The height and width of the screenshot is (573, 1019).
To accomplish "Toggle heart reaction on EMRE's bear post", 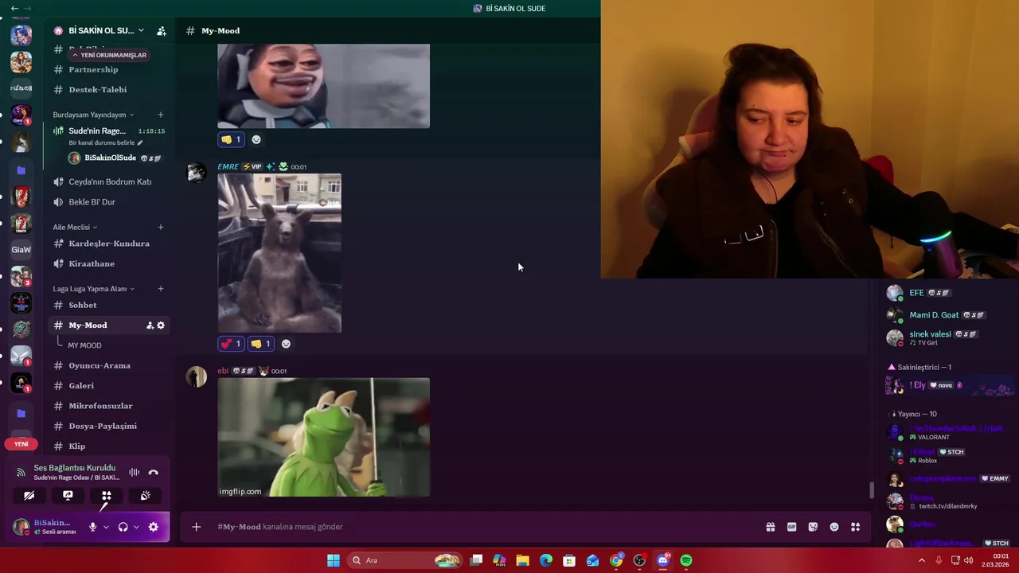I will 231,344.
